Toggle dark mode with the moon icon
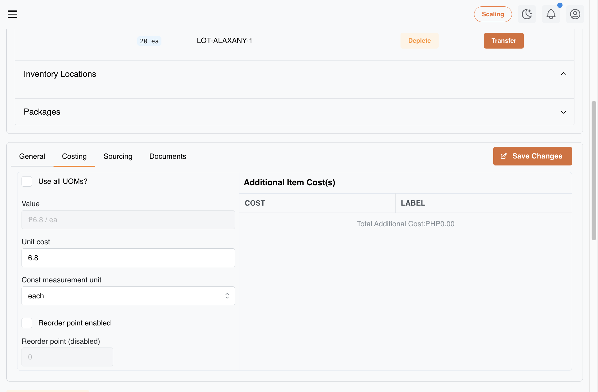 pyautogui.click(x=527, y=14)
